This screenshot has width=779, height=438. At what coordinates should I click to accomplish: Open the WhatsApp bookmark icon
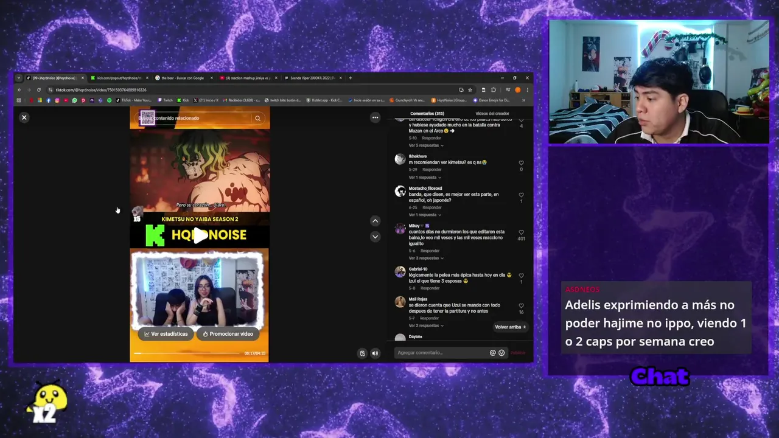click(74, 100)
